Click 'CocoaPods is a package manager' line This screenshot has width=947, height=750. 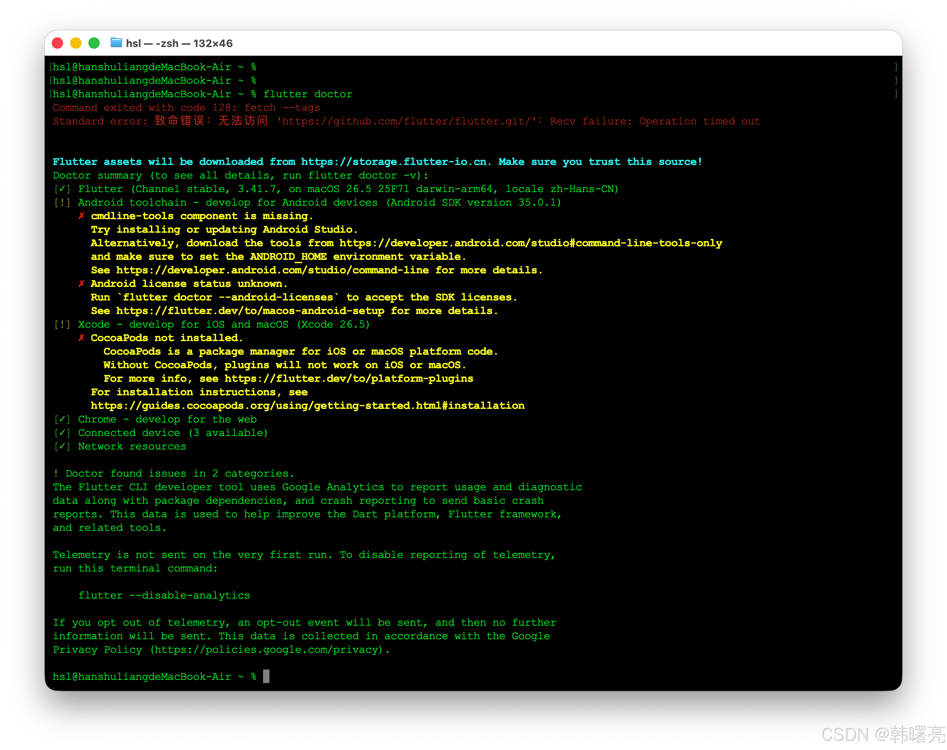click(301, 352)
